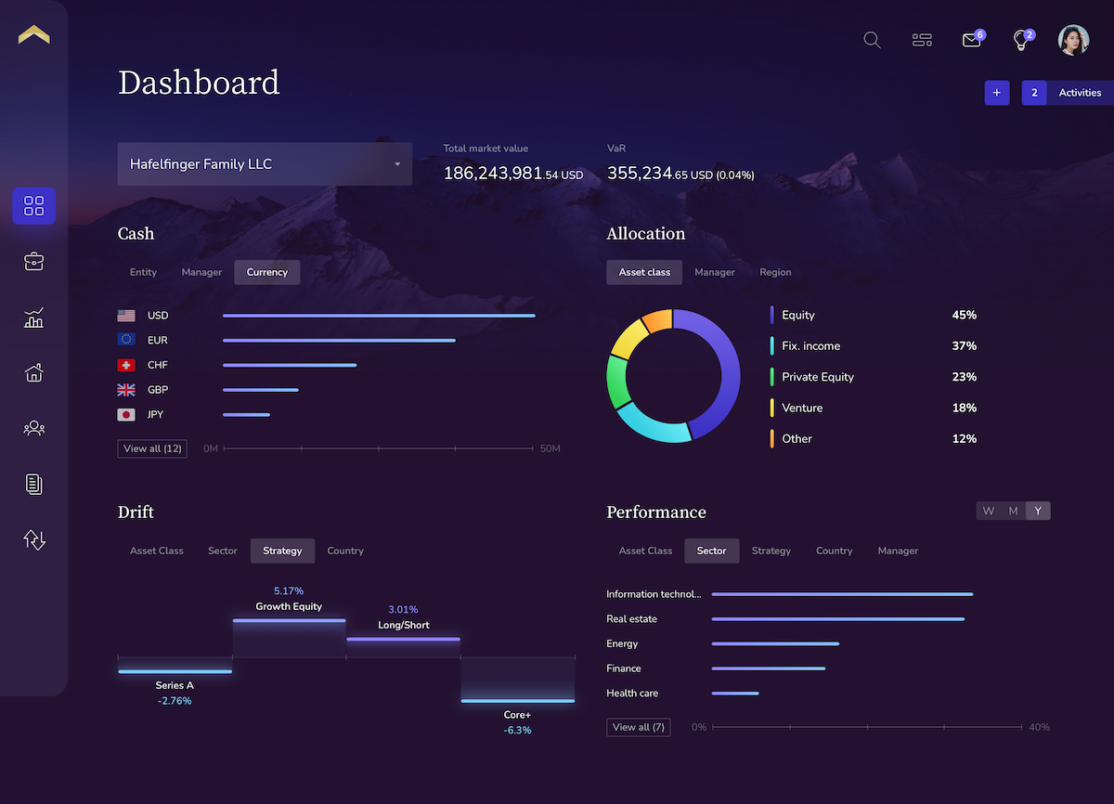1114x804 pixels.
Task: Expand Performance sectors via View all (7)
Action: pyautogui.click(x=638, y=727)
